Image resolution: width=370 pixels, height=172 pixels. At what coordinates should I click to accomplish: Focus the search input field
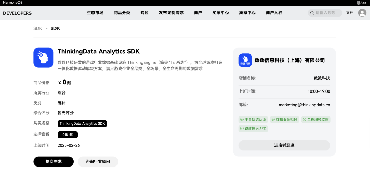pyautogui.click(x=325, y=13)
